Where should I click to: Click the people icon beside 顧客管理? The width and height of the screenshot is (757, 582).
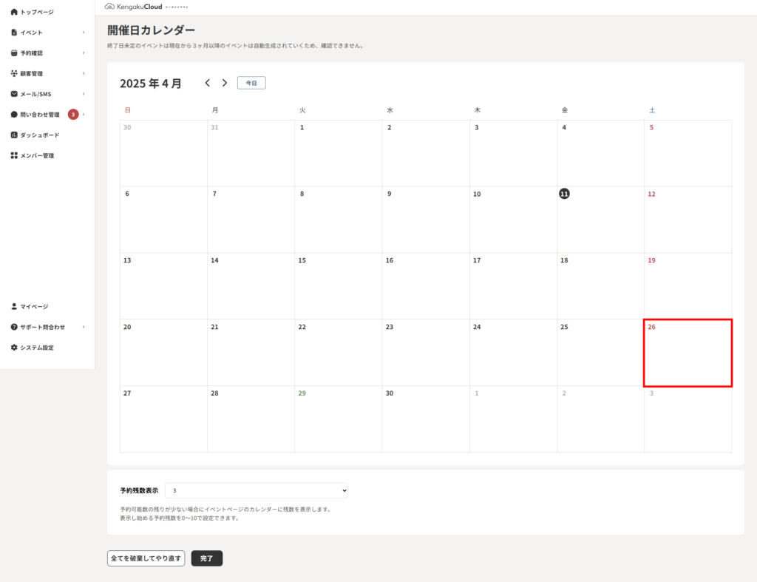coord(14,73)
